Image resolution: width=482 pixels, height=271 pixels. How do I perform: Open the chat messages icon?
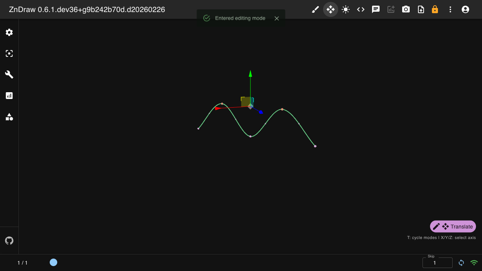pyautogui.click(x=376, y=9)
